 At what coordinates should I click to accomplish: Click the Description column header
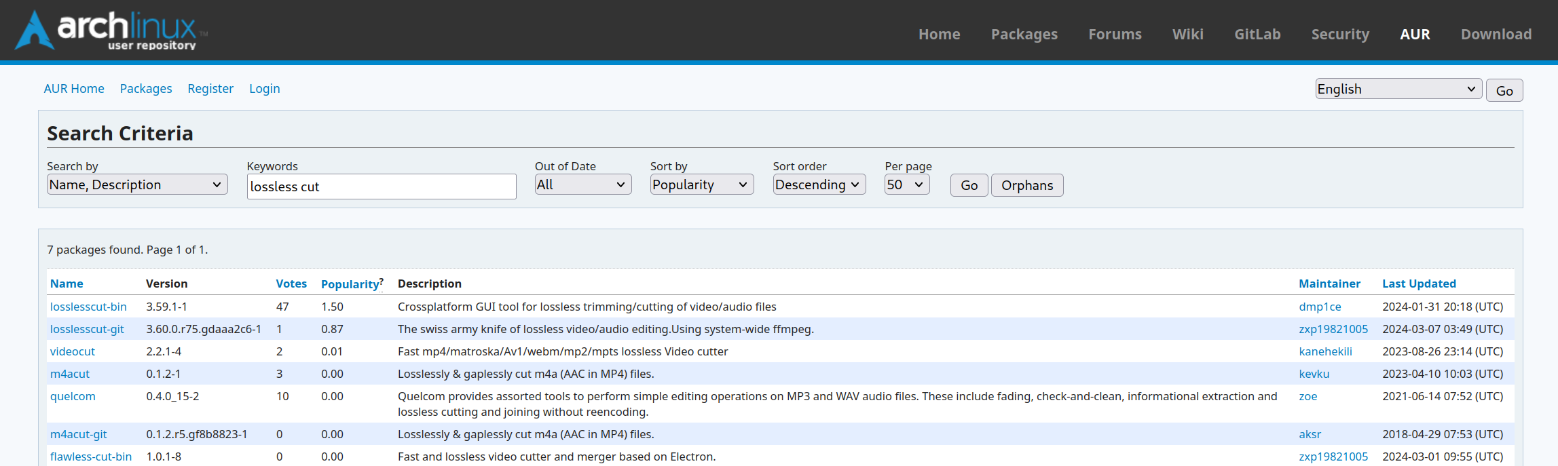(430, 284)
